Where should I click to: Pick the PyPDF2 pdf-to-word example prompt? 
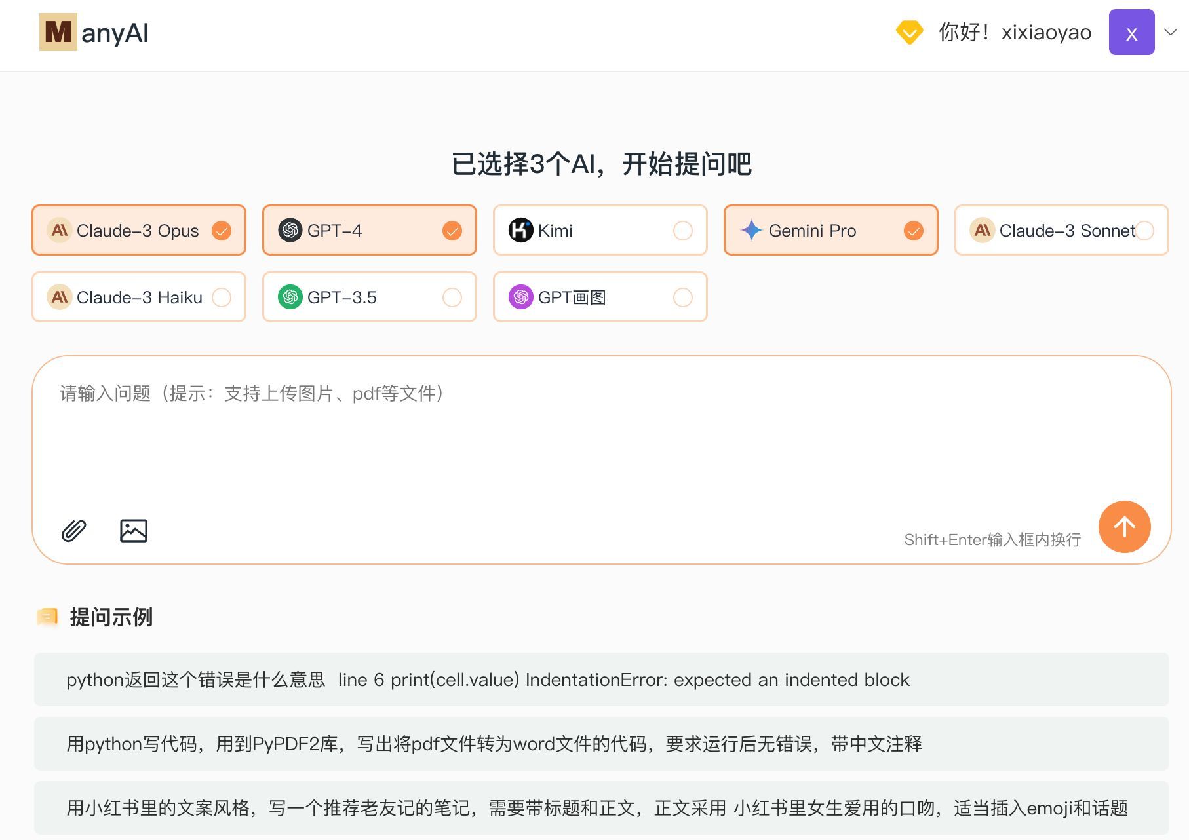[601, 744]
